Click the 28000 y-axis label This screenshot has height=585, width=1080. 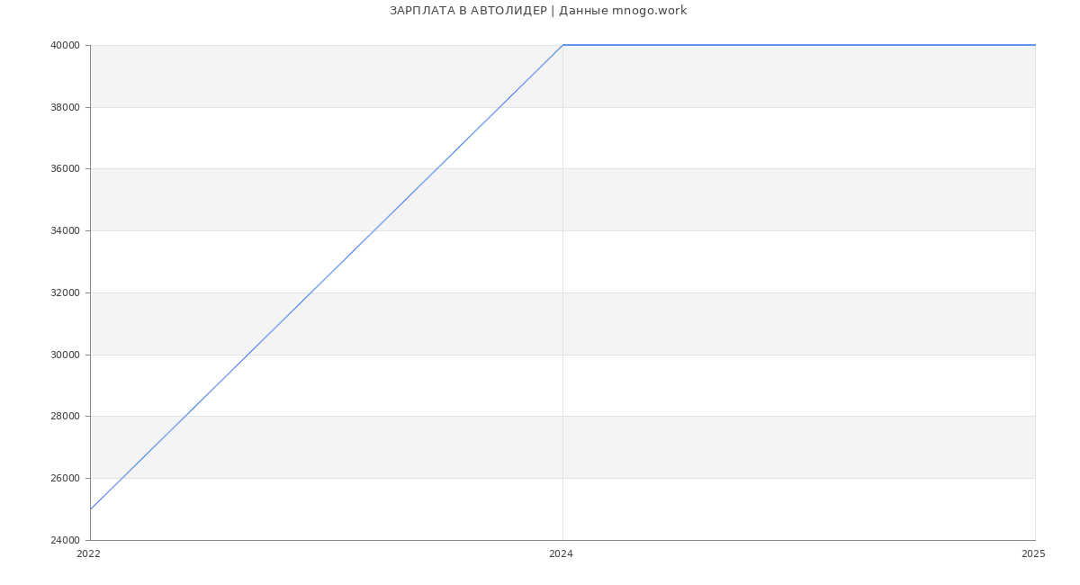pyautogui.click(x=65, y=416)
